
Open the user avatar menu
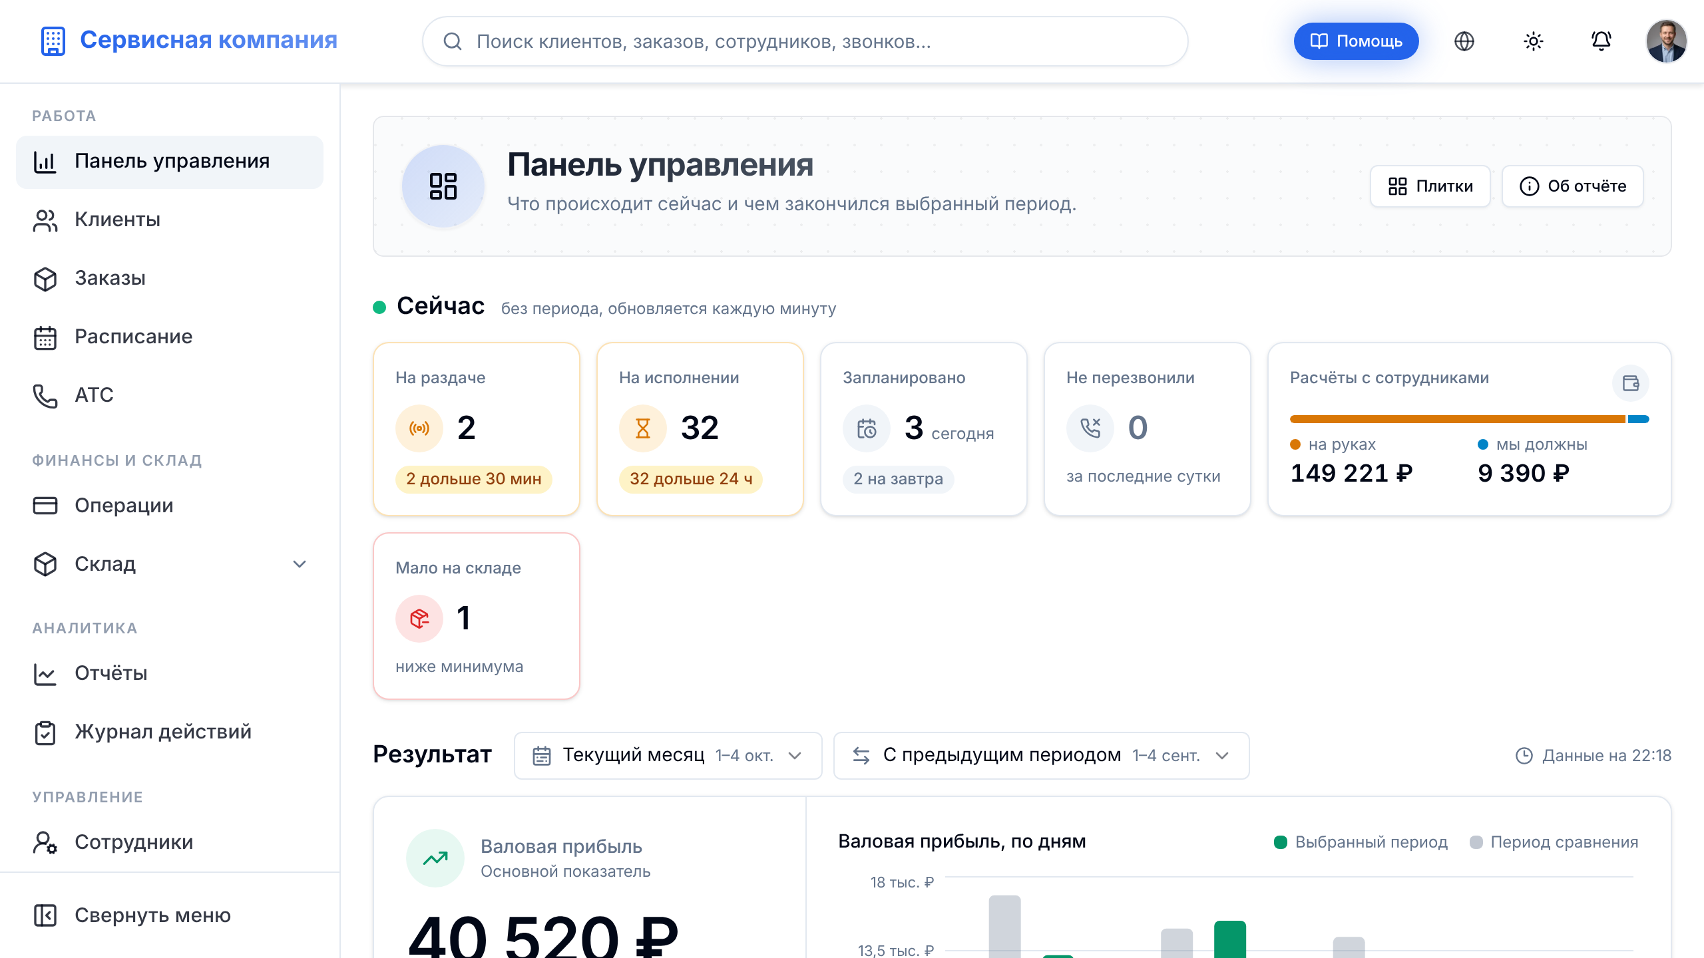click(1666, 41)
